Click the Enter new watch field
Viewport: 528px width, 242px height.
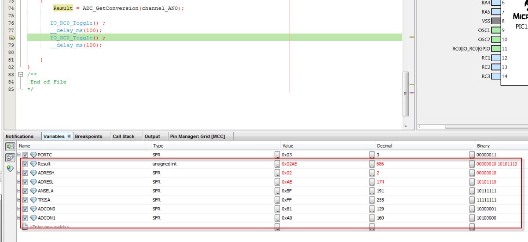tap(48, 227)
